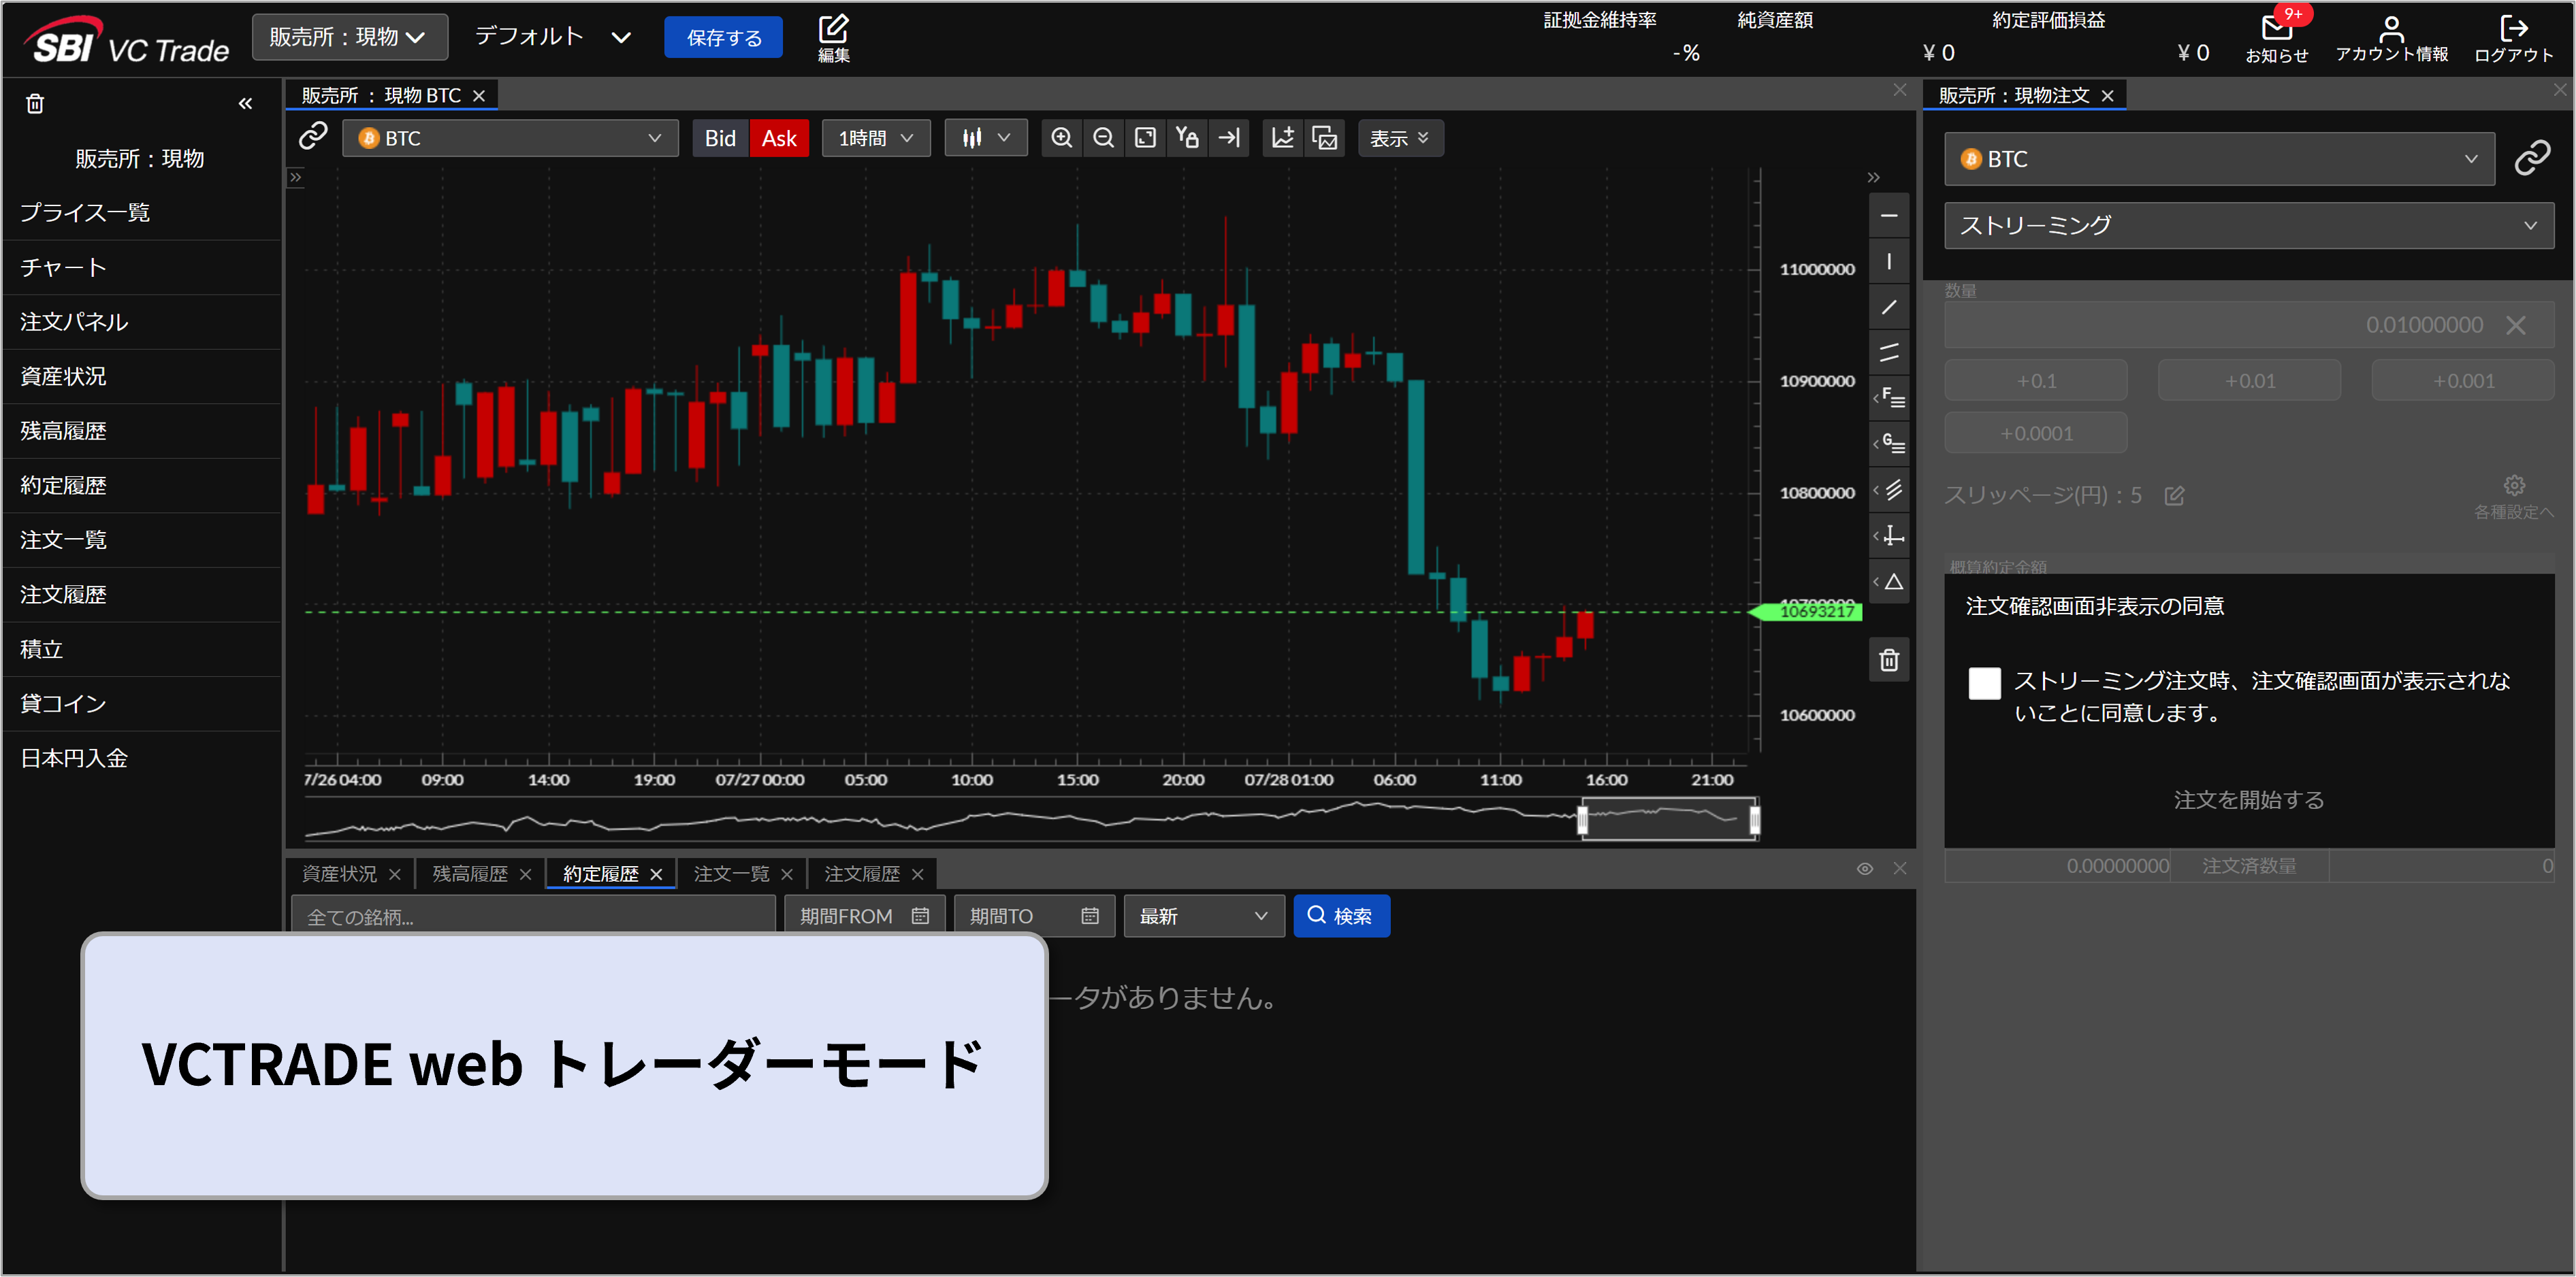Switch to the 資産状況 bottom tab
Screen dimensions: 2576x1277
[x=340, y=874]
